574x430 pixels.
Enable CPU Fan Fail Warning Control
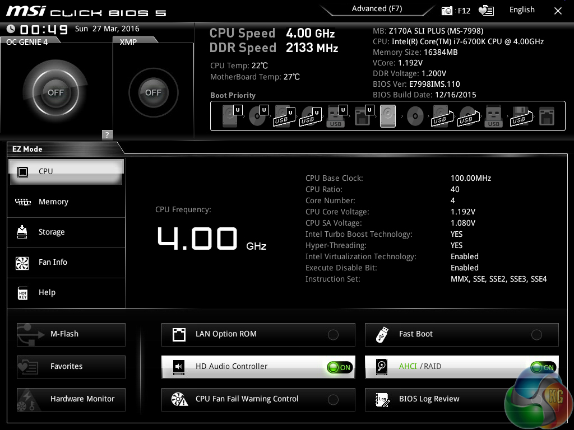pyautogui.click(x=333, y=400)
